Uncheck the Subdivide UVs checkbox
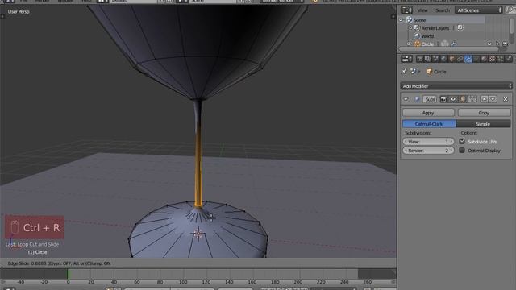This screenshot has height=290, width=516. 462,142
